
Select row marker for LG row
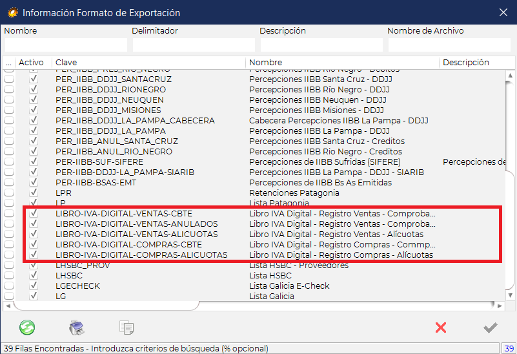pyautogui.click(x=9, y=296)
